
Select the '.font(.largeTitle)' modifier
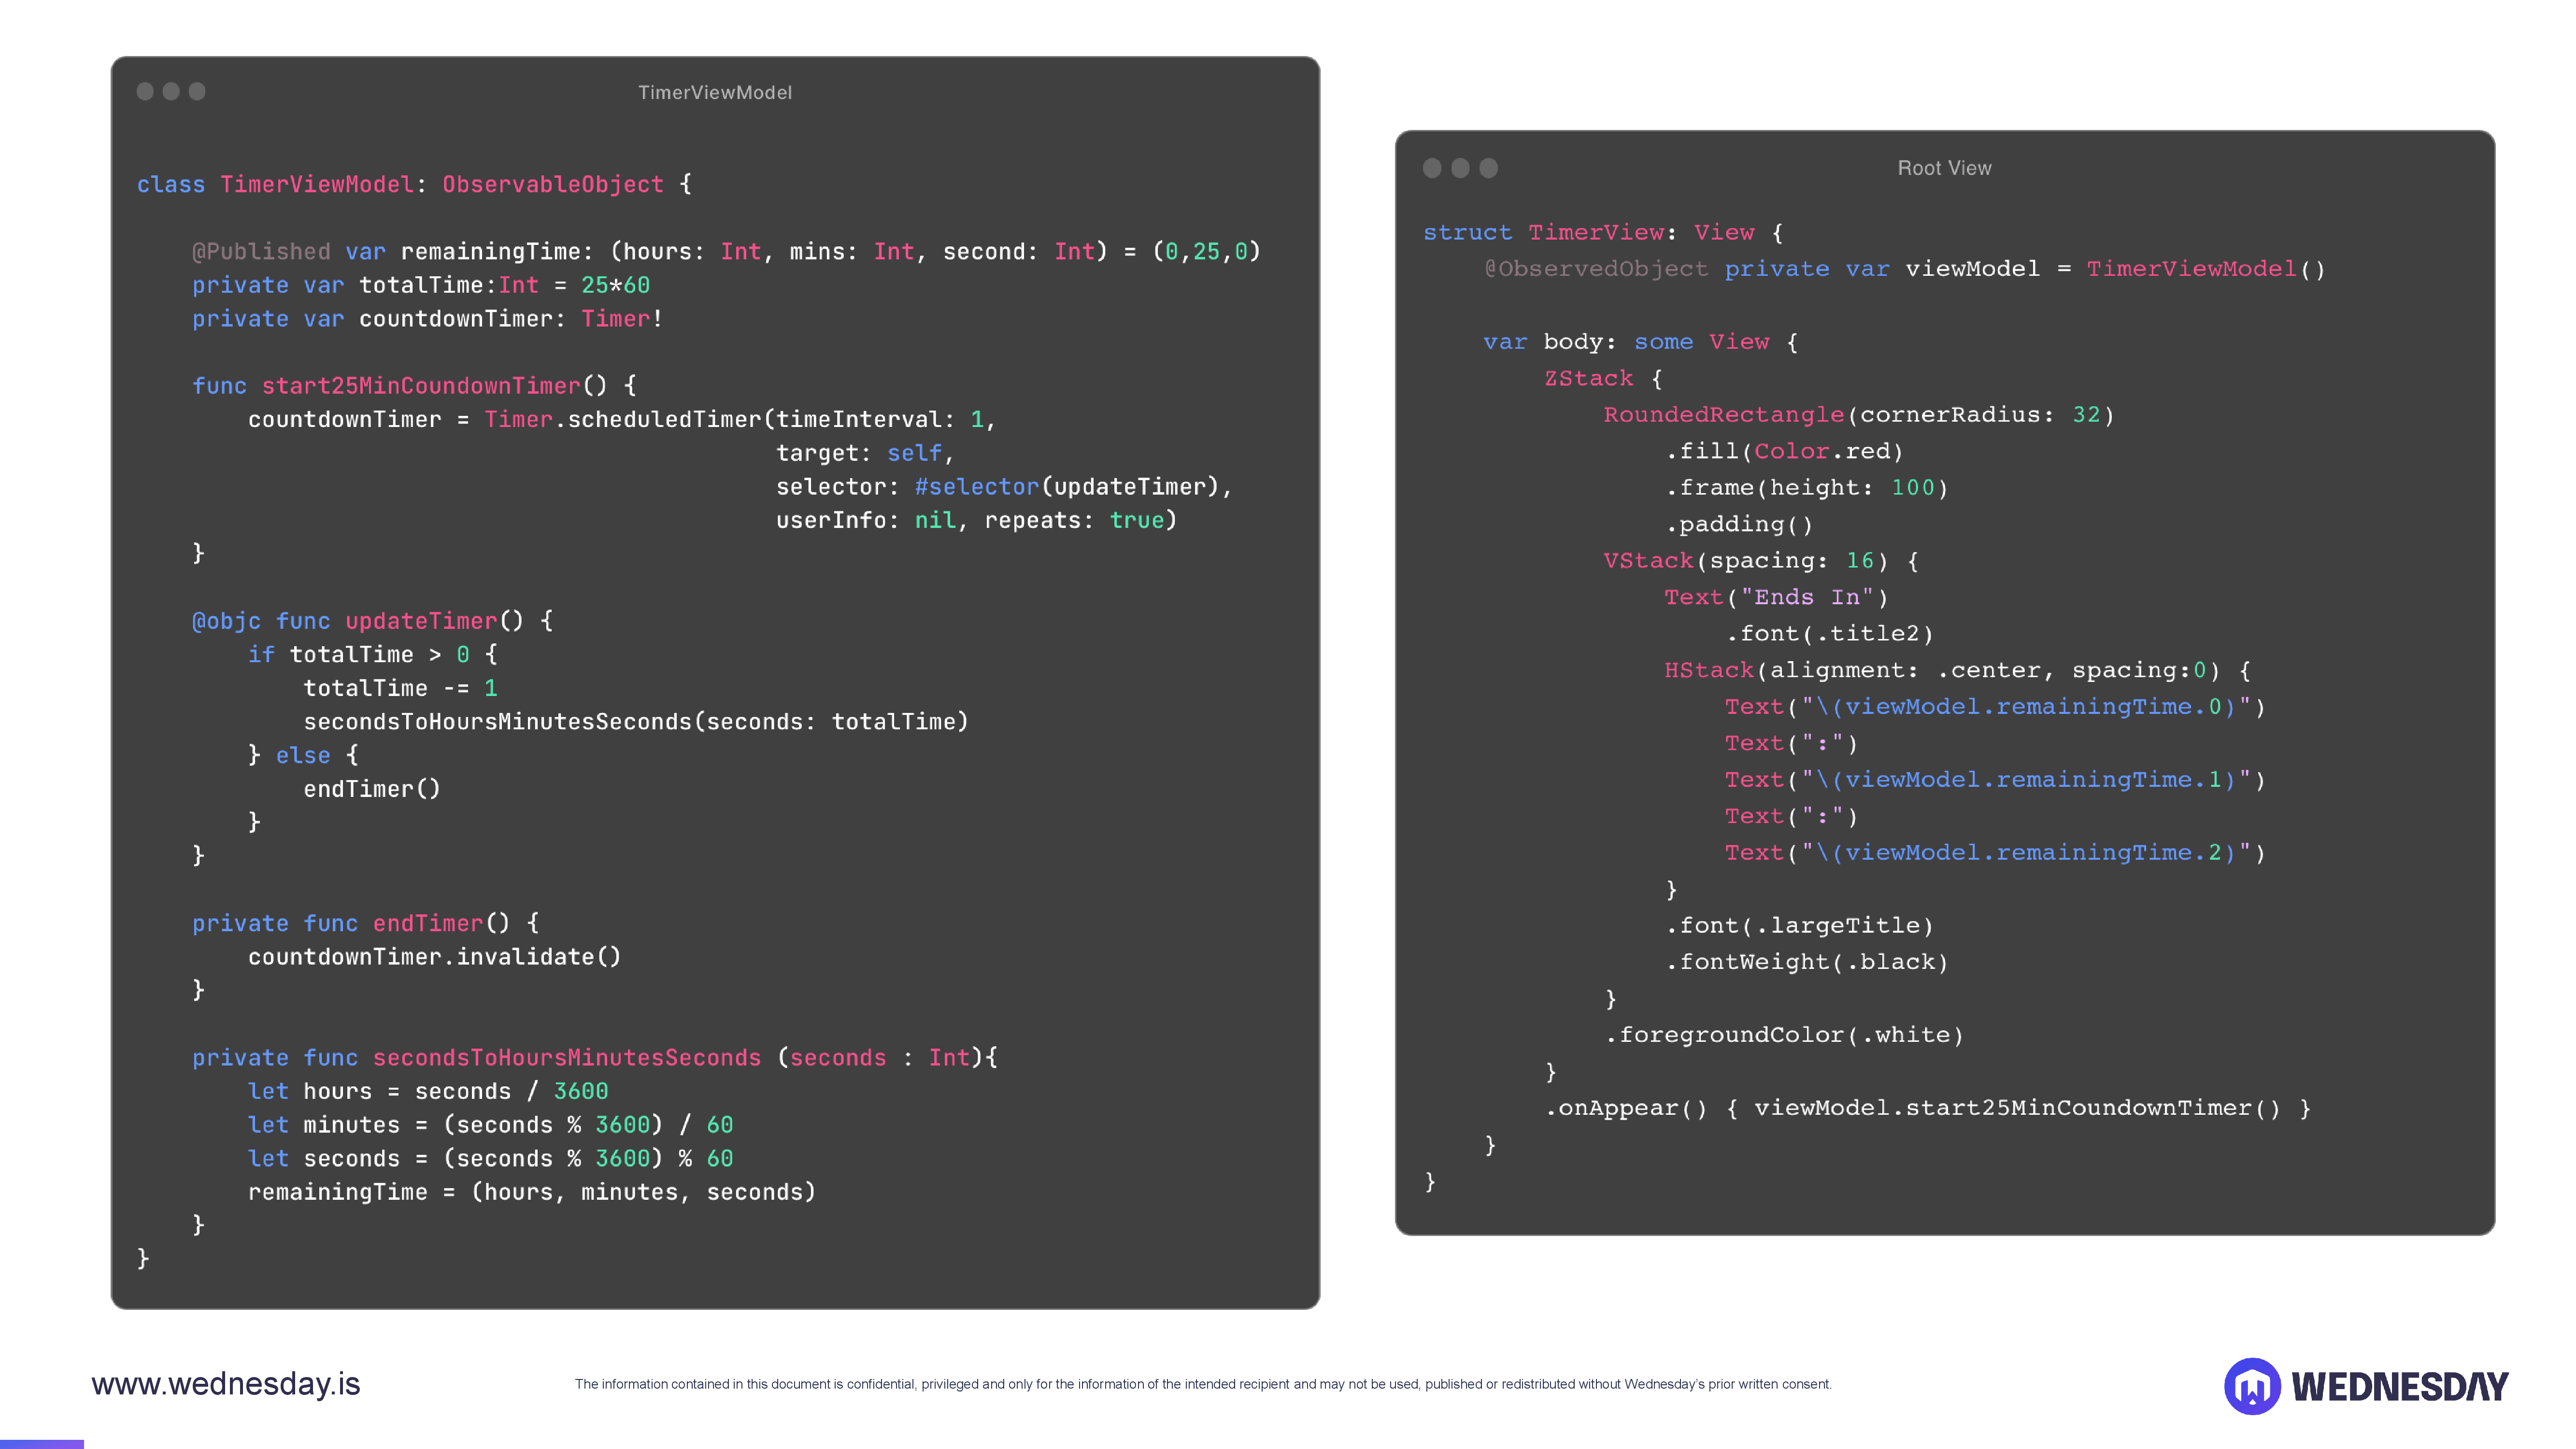pyautogui.click(x=1799, y=926)
